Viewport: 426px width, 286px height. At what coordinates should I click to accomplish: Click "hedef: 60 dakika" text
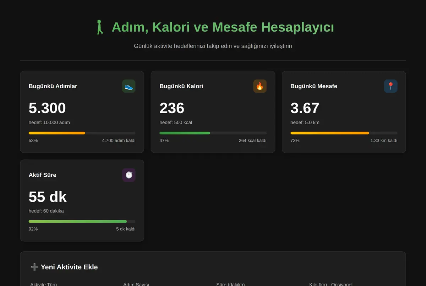point(46,211)
